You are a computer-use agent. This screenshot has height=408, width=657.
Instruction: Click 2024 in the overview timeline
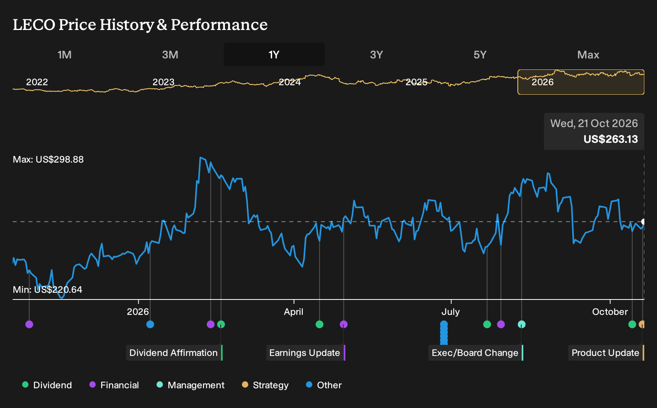click(x=290, y=82)
